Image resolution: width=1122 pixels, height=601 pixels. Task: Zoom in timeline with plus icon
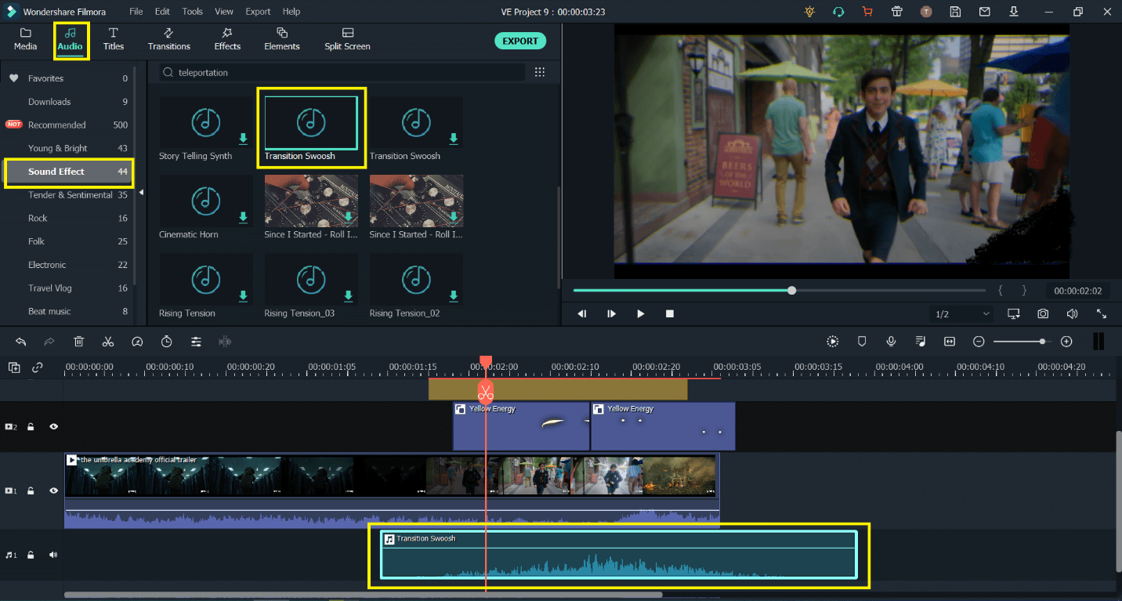1066,342
